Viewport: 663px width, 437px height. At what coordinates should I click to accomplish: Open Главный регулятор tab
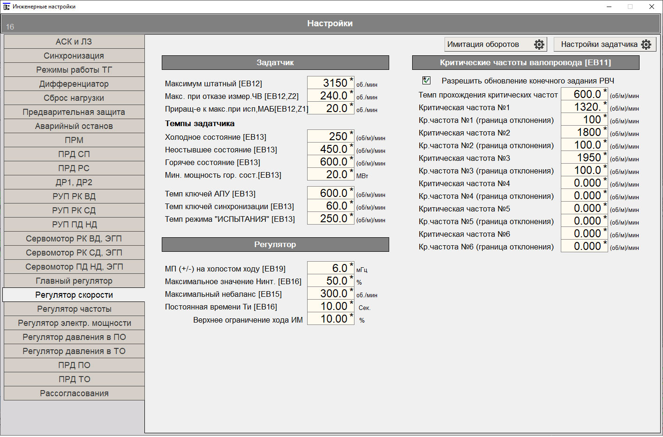tap(74, 281)
